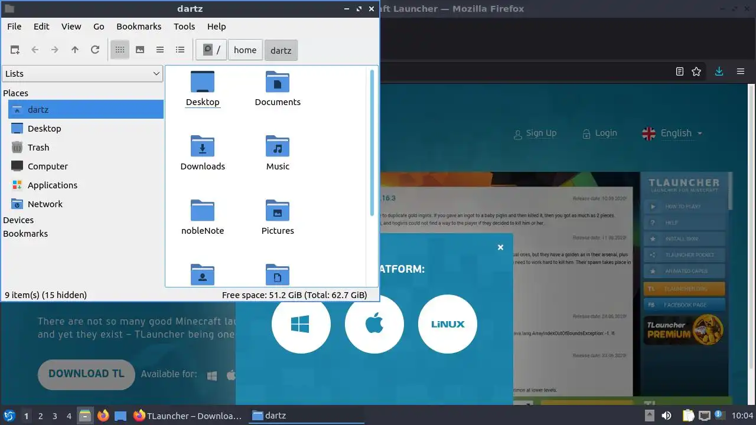Expand the Lists side pane dropdown

click(x=83, y=74)
